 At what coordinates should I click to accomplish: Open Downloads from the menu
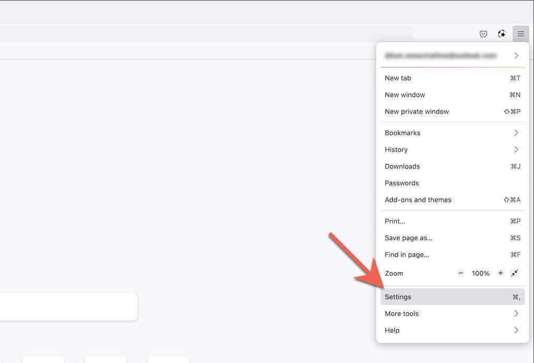[452, 166]
